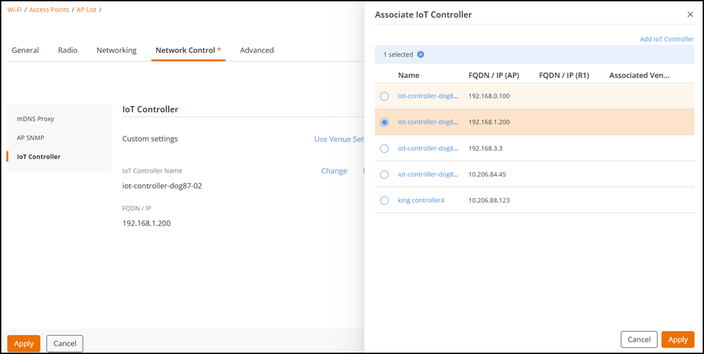Select mDNS Proxy in side menu
The height and width of the screenshot is (354, 704).
(x=36, y=119)
